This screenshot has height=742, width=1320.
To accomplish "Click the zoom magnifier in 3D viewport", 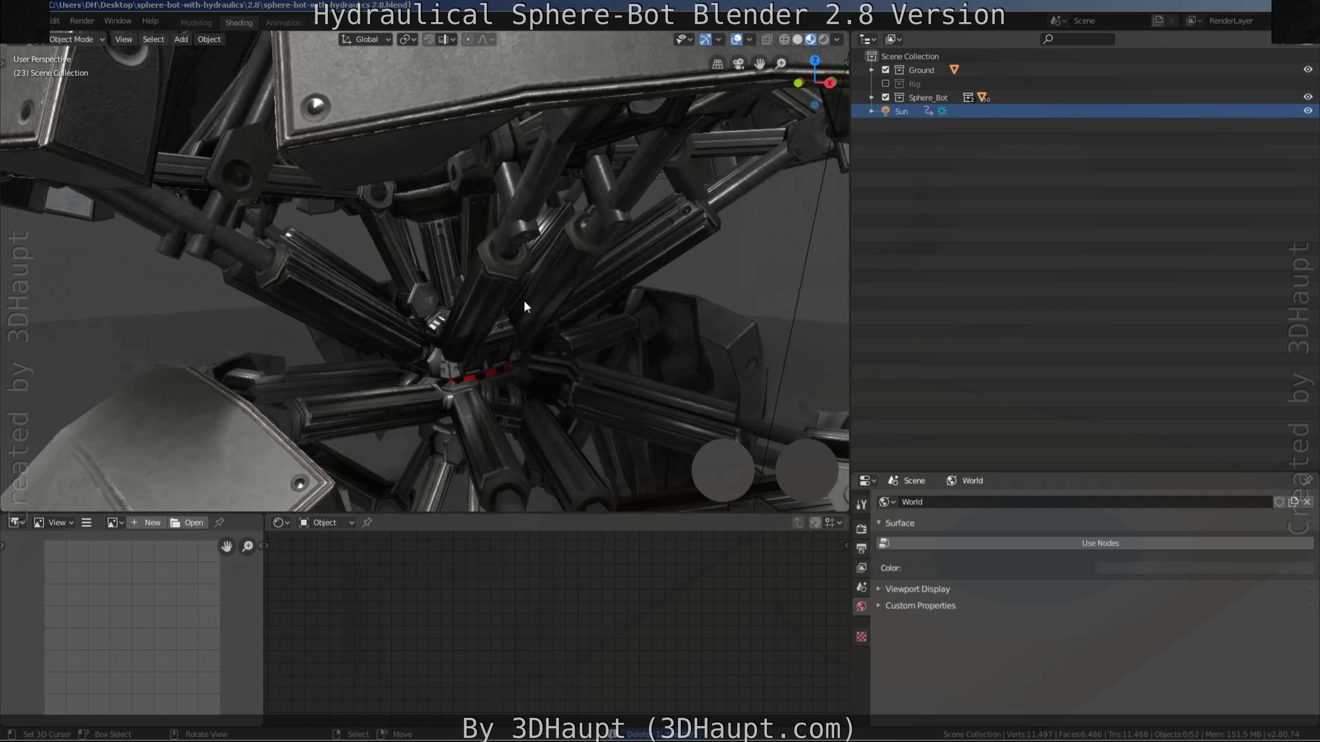I will coord(780,64).
